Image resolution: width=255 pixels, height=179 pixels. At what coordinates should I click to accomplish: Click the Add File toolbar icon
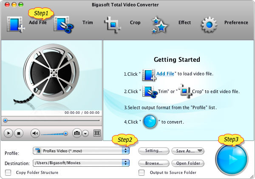click(16, 25)
